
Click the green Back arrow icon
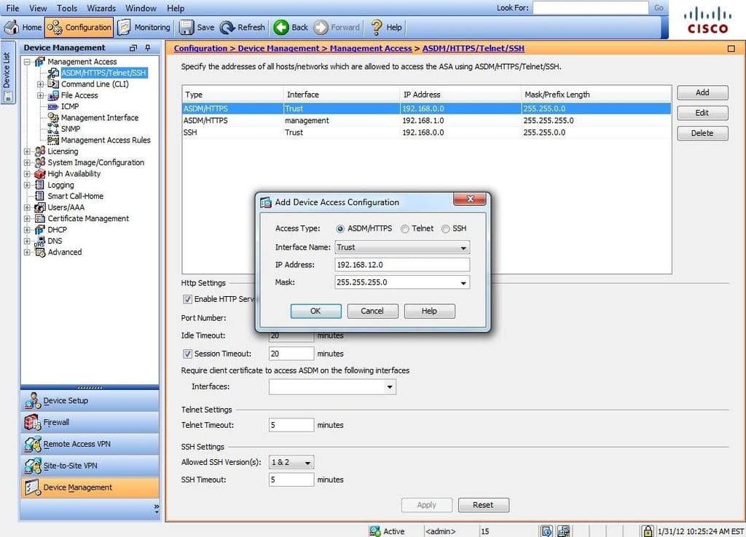click(280, 27)
